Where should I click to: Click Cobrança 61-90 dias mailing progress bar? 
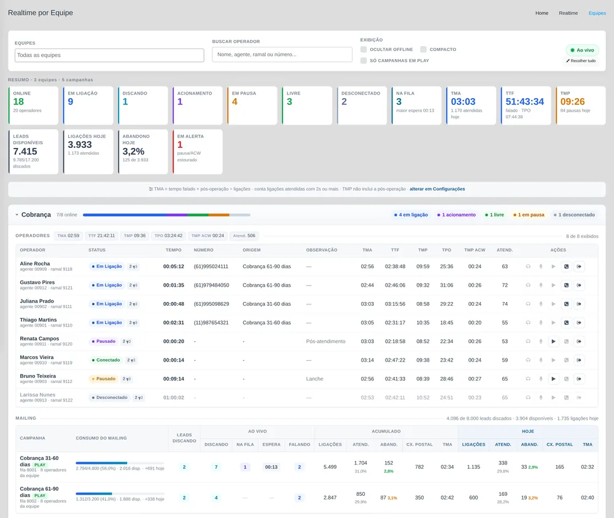[x=120, y=494]
